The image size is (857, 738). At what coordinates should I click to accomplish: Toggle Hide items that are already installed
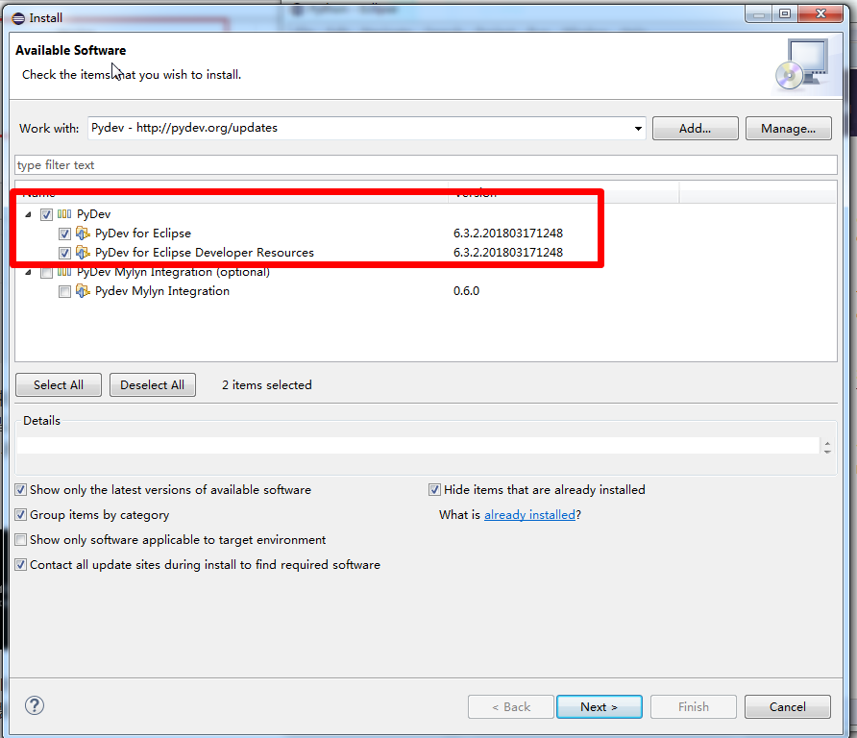(x=434, y=490)
